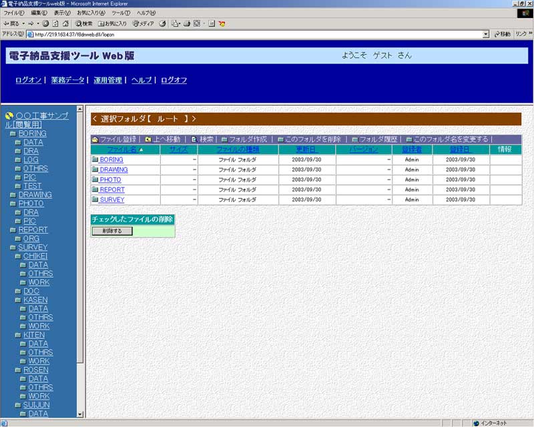Click the 運用管理 navigation link
This screenshot has height=427, width=534.
[x=107, y=80]
